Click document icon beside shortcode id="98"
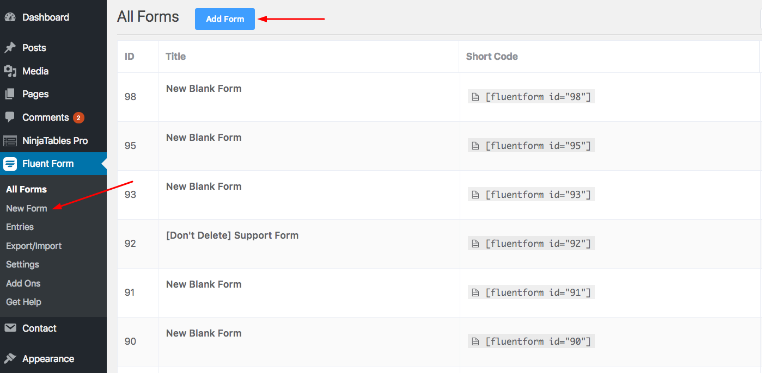 [x=476, y=97]
